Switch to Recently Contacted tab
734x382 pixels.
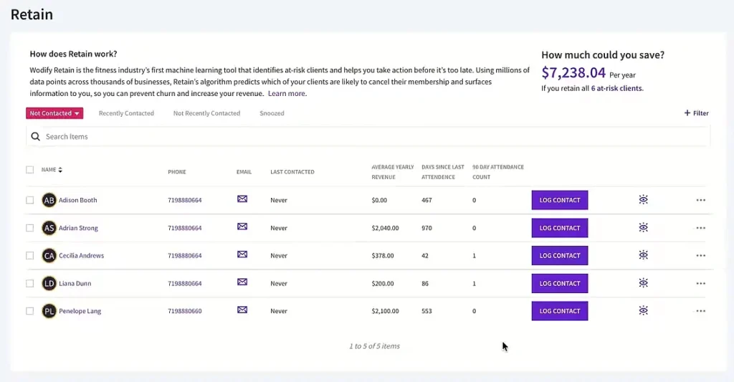click(126, 113)
